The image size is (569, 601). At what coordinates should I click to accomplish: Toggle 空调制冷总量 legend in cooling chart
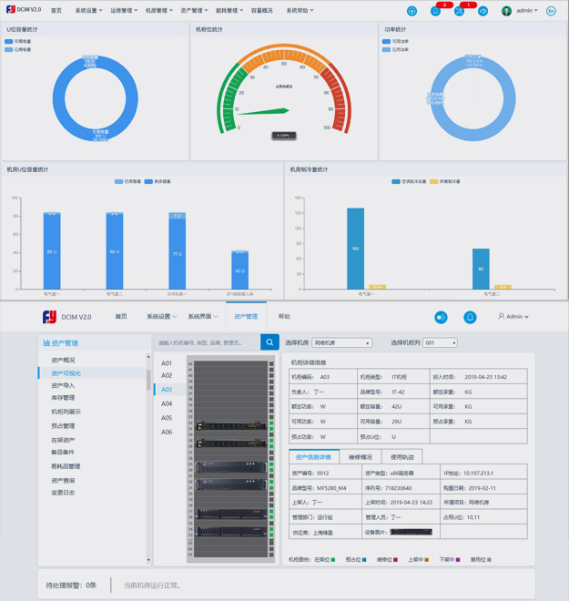pyautogui.click(x=396, y=181)
